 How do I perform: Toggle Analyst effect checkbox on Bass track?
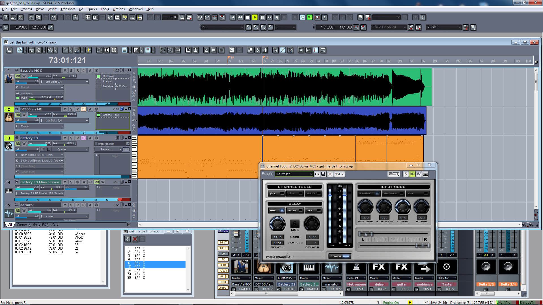99,81
